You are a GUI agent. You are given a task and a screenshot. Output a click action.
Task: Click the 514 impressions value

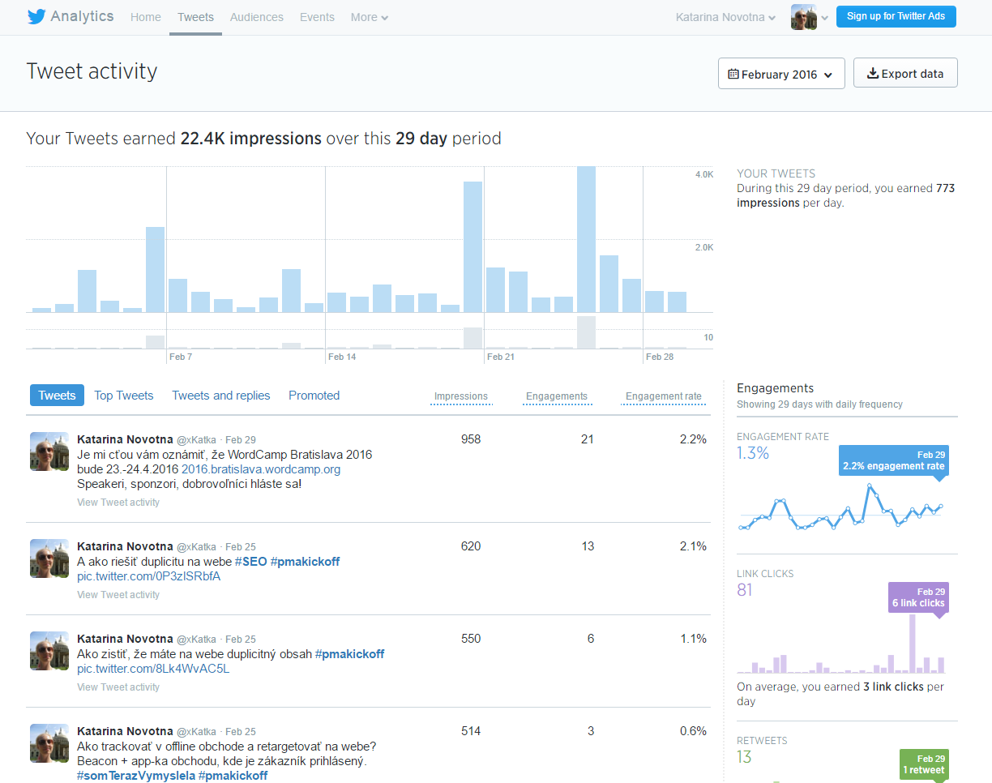[471, 731]
